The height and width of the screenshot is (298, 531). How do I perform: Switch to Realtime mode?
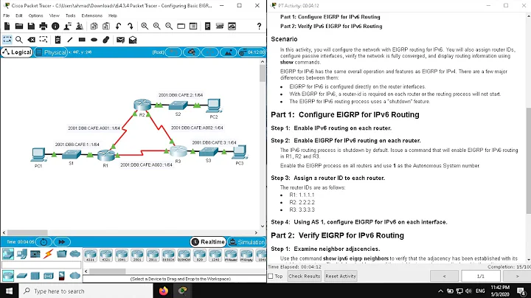pyautogui.click(x=208, y=242)
